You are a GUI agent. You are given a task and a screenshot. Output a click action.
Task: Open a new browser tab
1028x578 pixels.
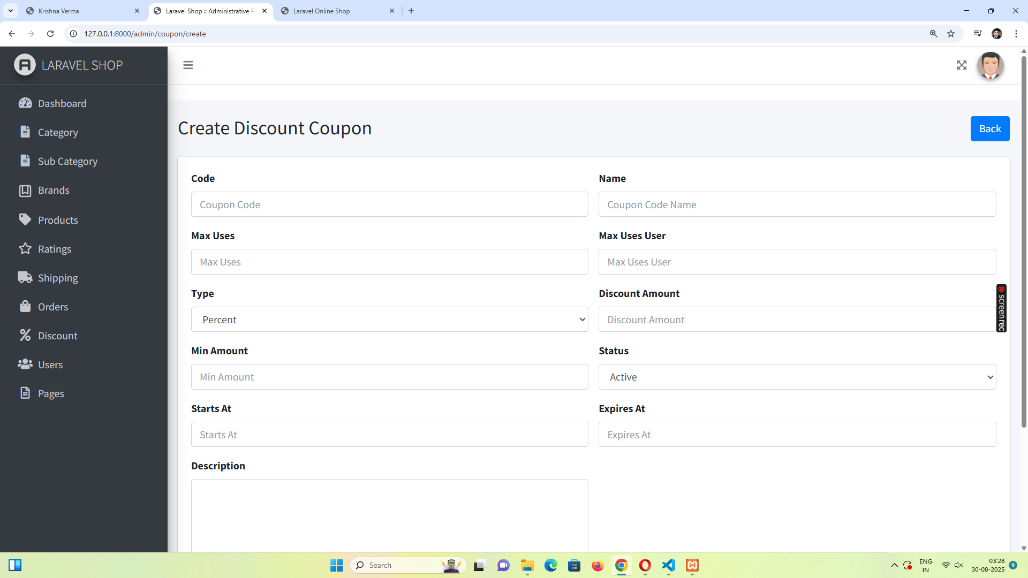point(411,11)
